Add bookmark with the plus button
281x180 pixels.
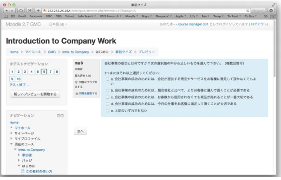pos(38,11)
